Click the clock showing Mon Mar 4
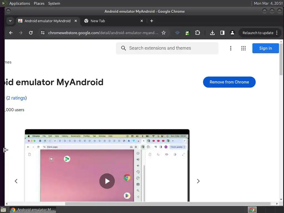 coord(268,3)
